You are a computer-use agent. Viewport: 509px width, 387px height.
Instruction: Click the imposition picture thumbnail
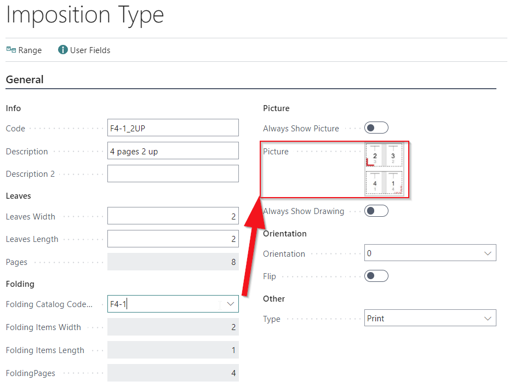click(384, 169)
